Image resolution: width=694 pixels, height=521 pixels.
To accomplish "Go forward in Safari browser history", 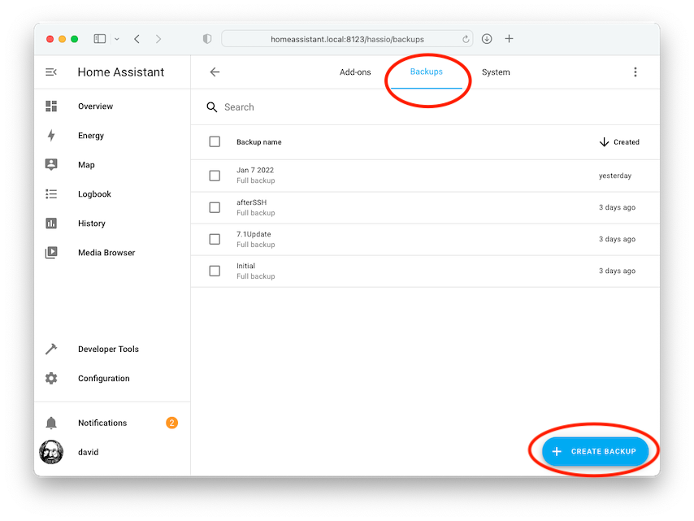I will pyautogui.click(x=158, y=39).
